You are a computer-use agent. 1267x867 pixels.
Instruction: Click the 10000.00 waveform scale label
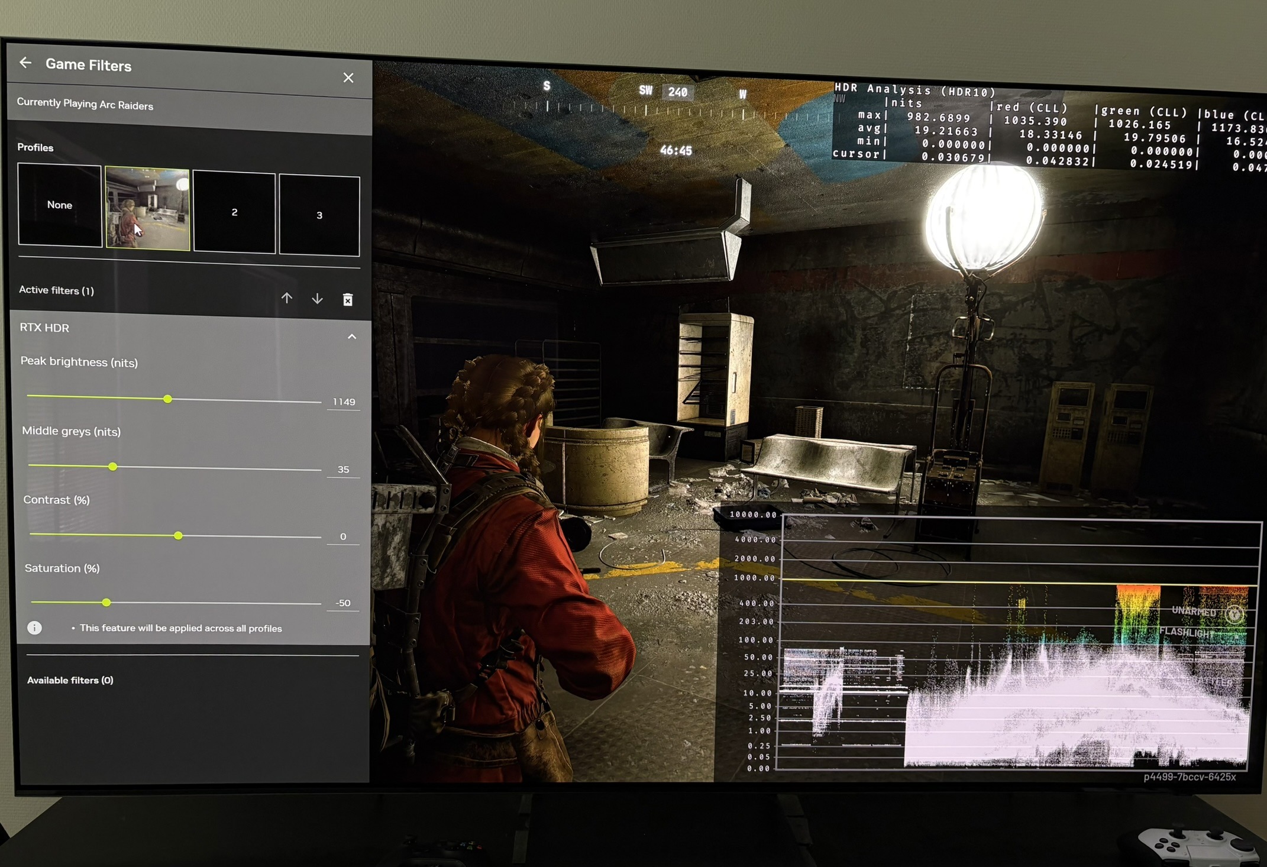click(x=753, y=515)
